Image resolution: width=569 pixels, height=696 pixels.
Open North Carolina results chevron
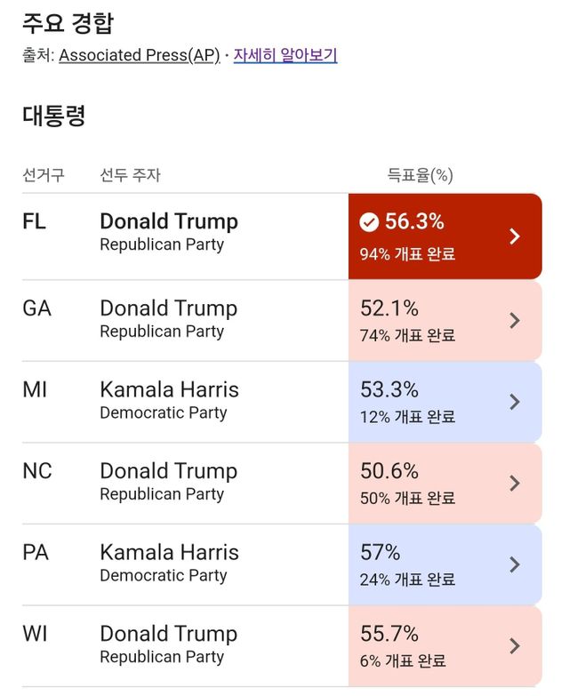[515, 484]
